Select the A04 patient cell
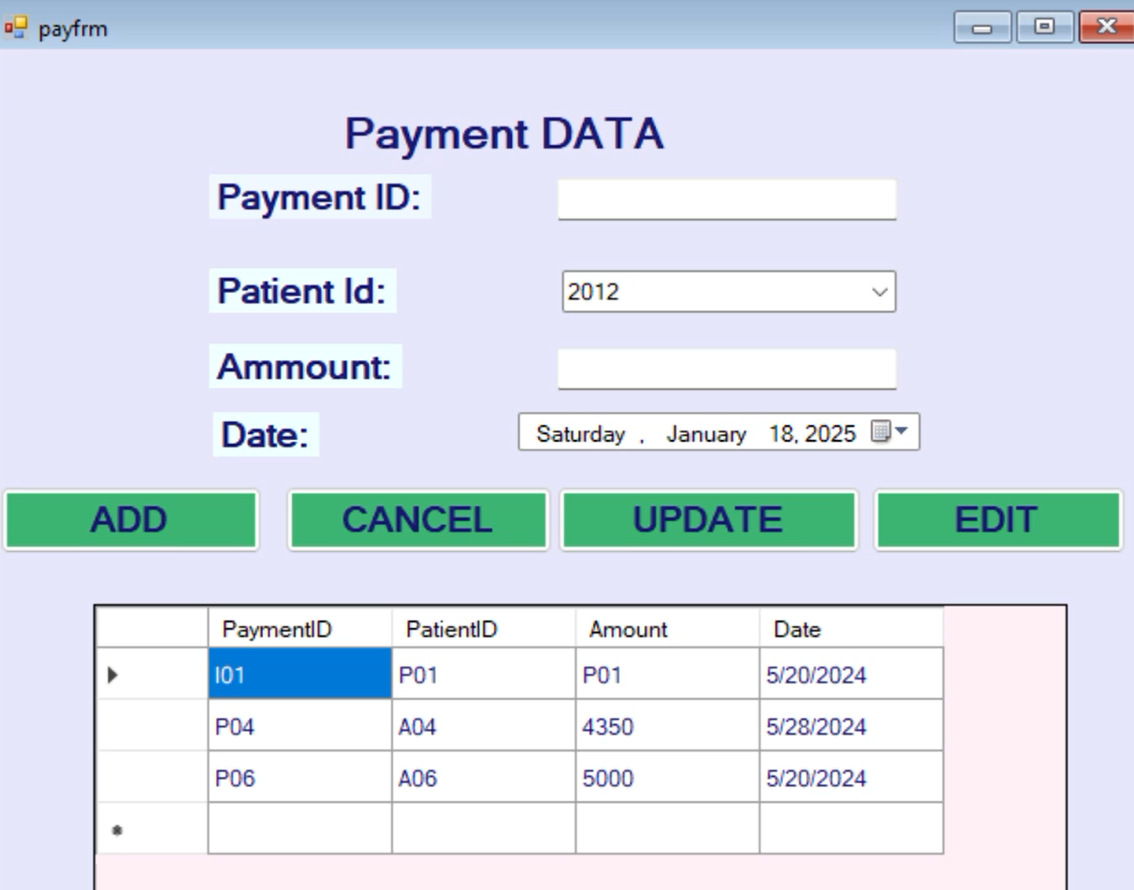Screen dimensions: 1134x890 tap(484, 725)
